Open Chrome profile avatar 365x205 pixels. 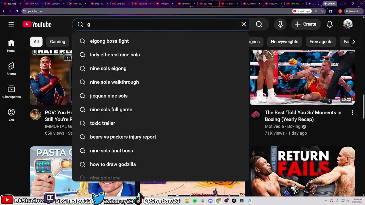tap(340, 11)
